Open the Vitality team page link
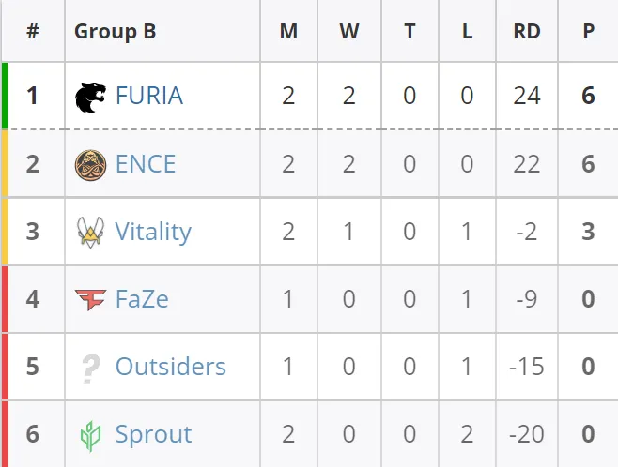Viewport: 618px width, 467px height. click(x=153, y=232)
